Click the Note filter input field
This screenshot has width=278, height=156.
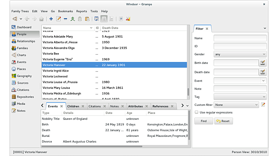240,89
